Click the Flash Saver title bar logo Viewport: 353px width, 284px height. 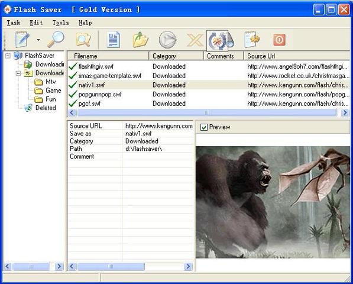point(8,9)
